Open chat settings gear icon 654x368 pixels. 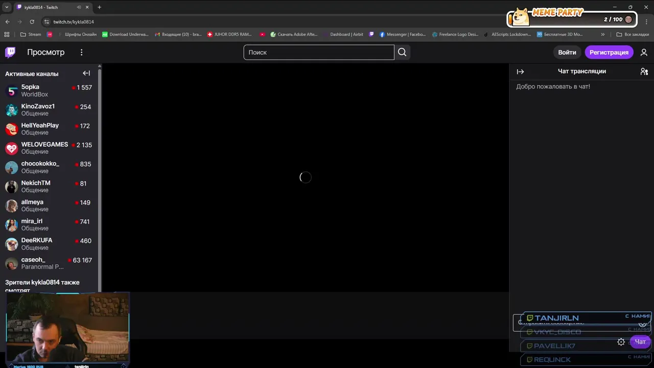click(621, 342)
